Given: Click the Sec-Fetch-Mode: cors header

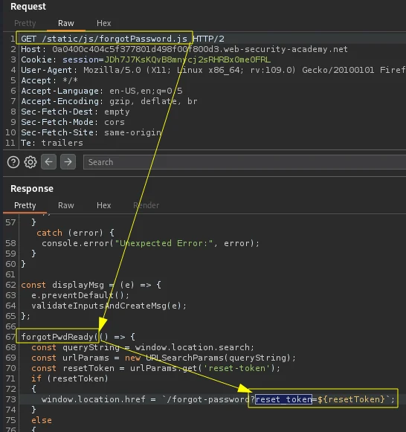Looking at the screenshot, I should [73, 122].
